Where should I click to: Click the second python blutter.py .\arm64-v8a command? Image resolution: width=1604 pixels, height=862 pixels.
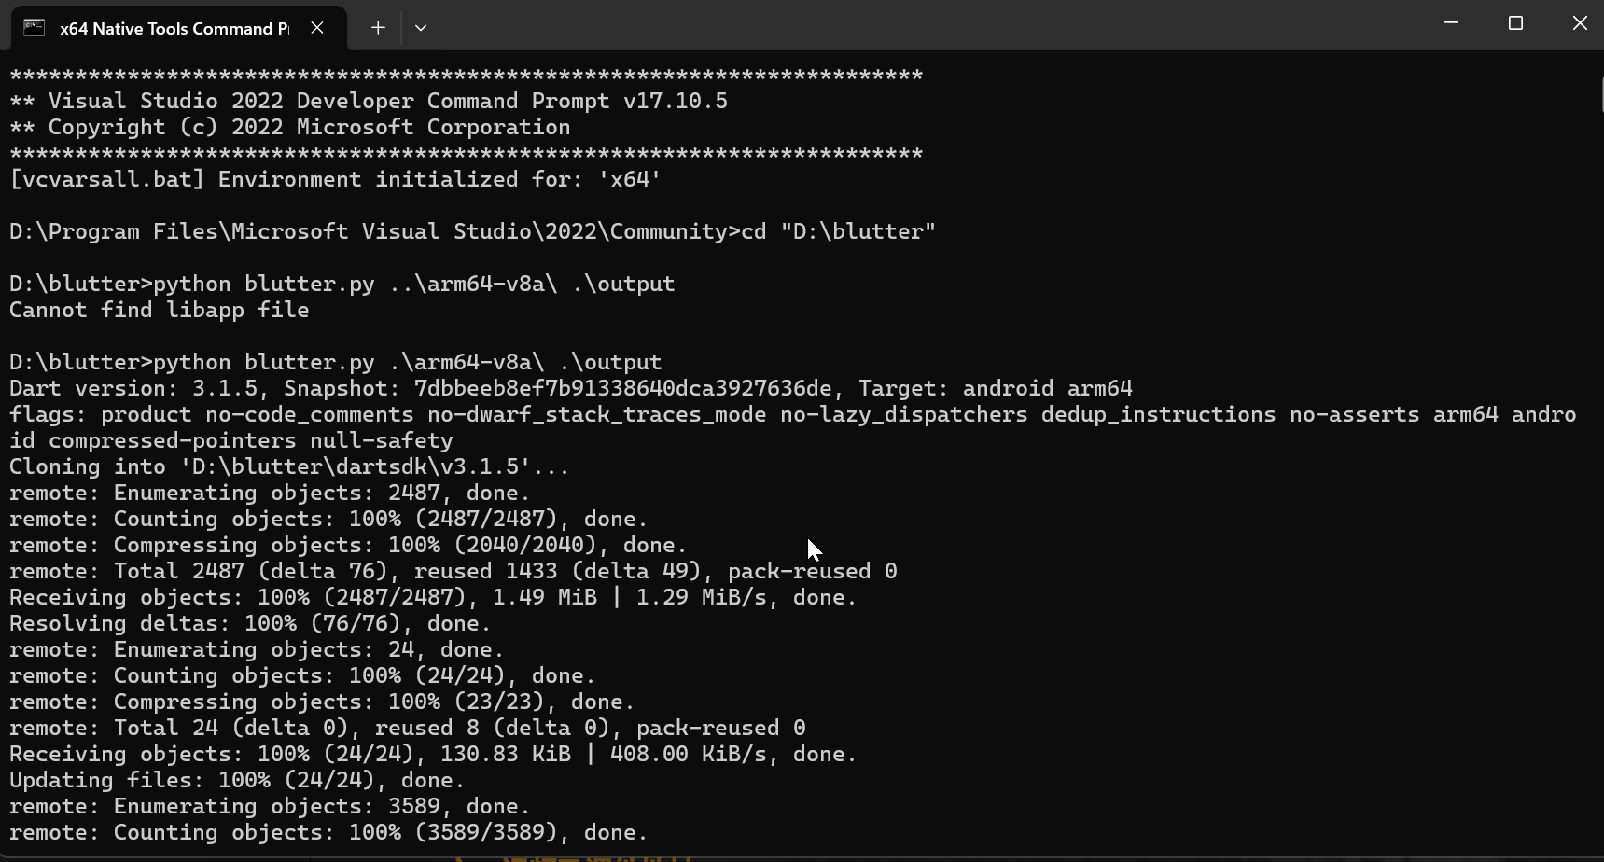point(408,362)
